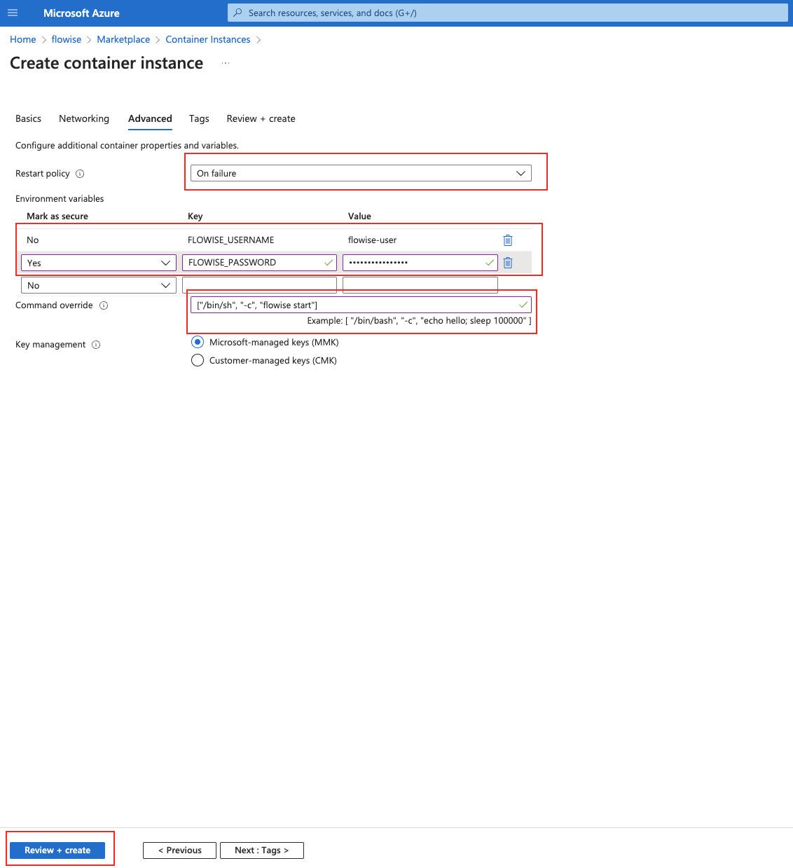Open the Azure portal hamburger menu
Screen dimensions: 793x868
(13, 13)
